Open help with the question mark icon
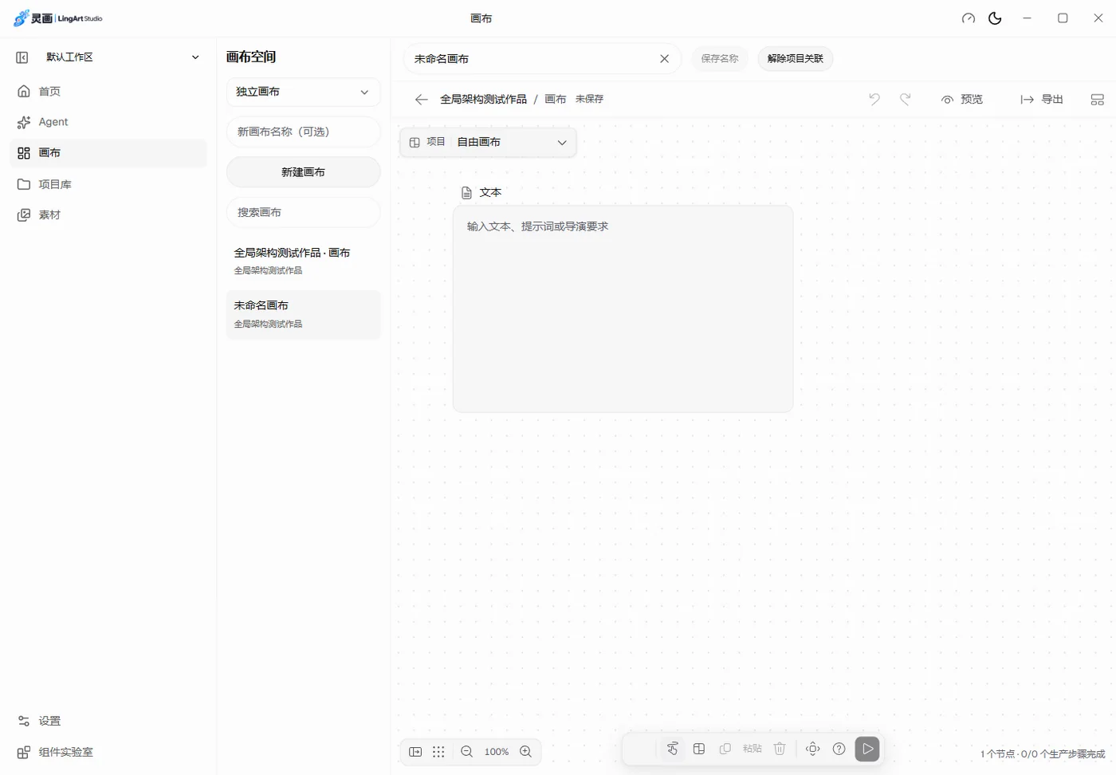Screen dimensions: 1116x775 click(x=839, y=749)
